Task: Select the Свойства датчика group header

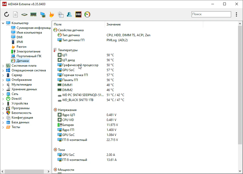Action: [71, 30]
